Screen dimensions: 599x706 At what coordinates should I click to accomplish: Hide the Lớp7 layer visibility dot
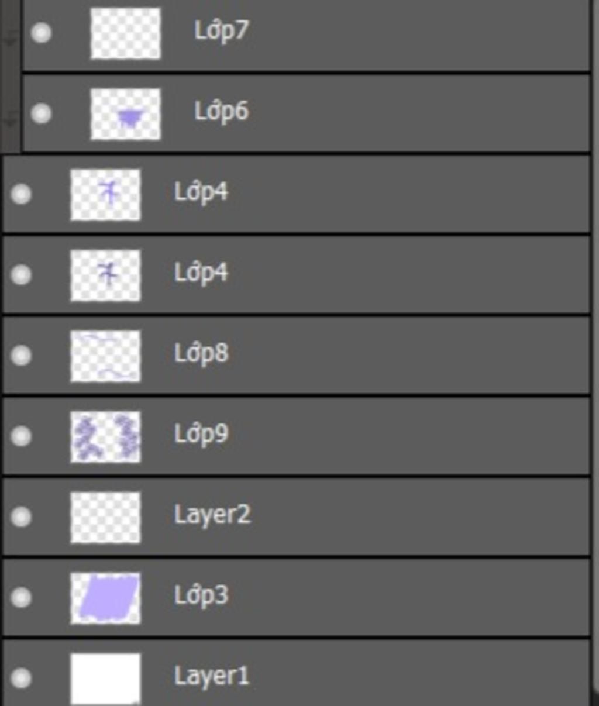point(41,33)
